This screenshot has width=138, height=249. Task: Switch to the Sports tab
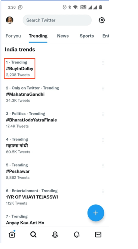(x=87, y=36)
